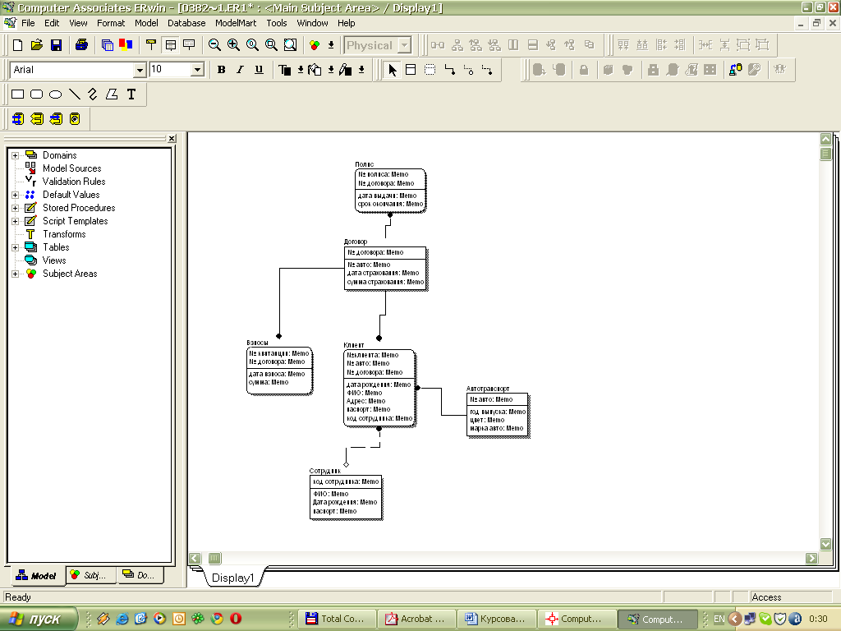Viewport: 841px width, 631px height.
Task: Expand the Domains tree node
Action: (x=15, y=155)
